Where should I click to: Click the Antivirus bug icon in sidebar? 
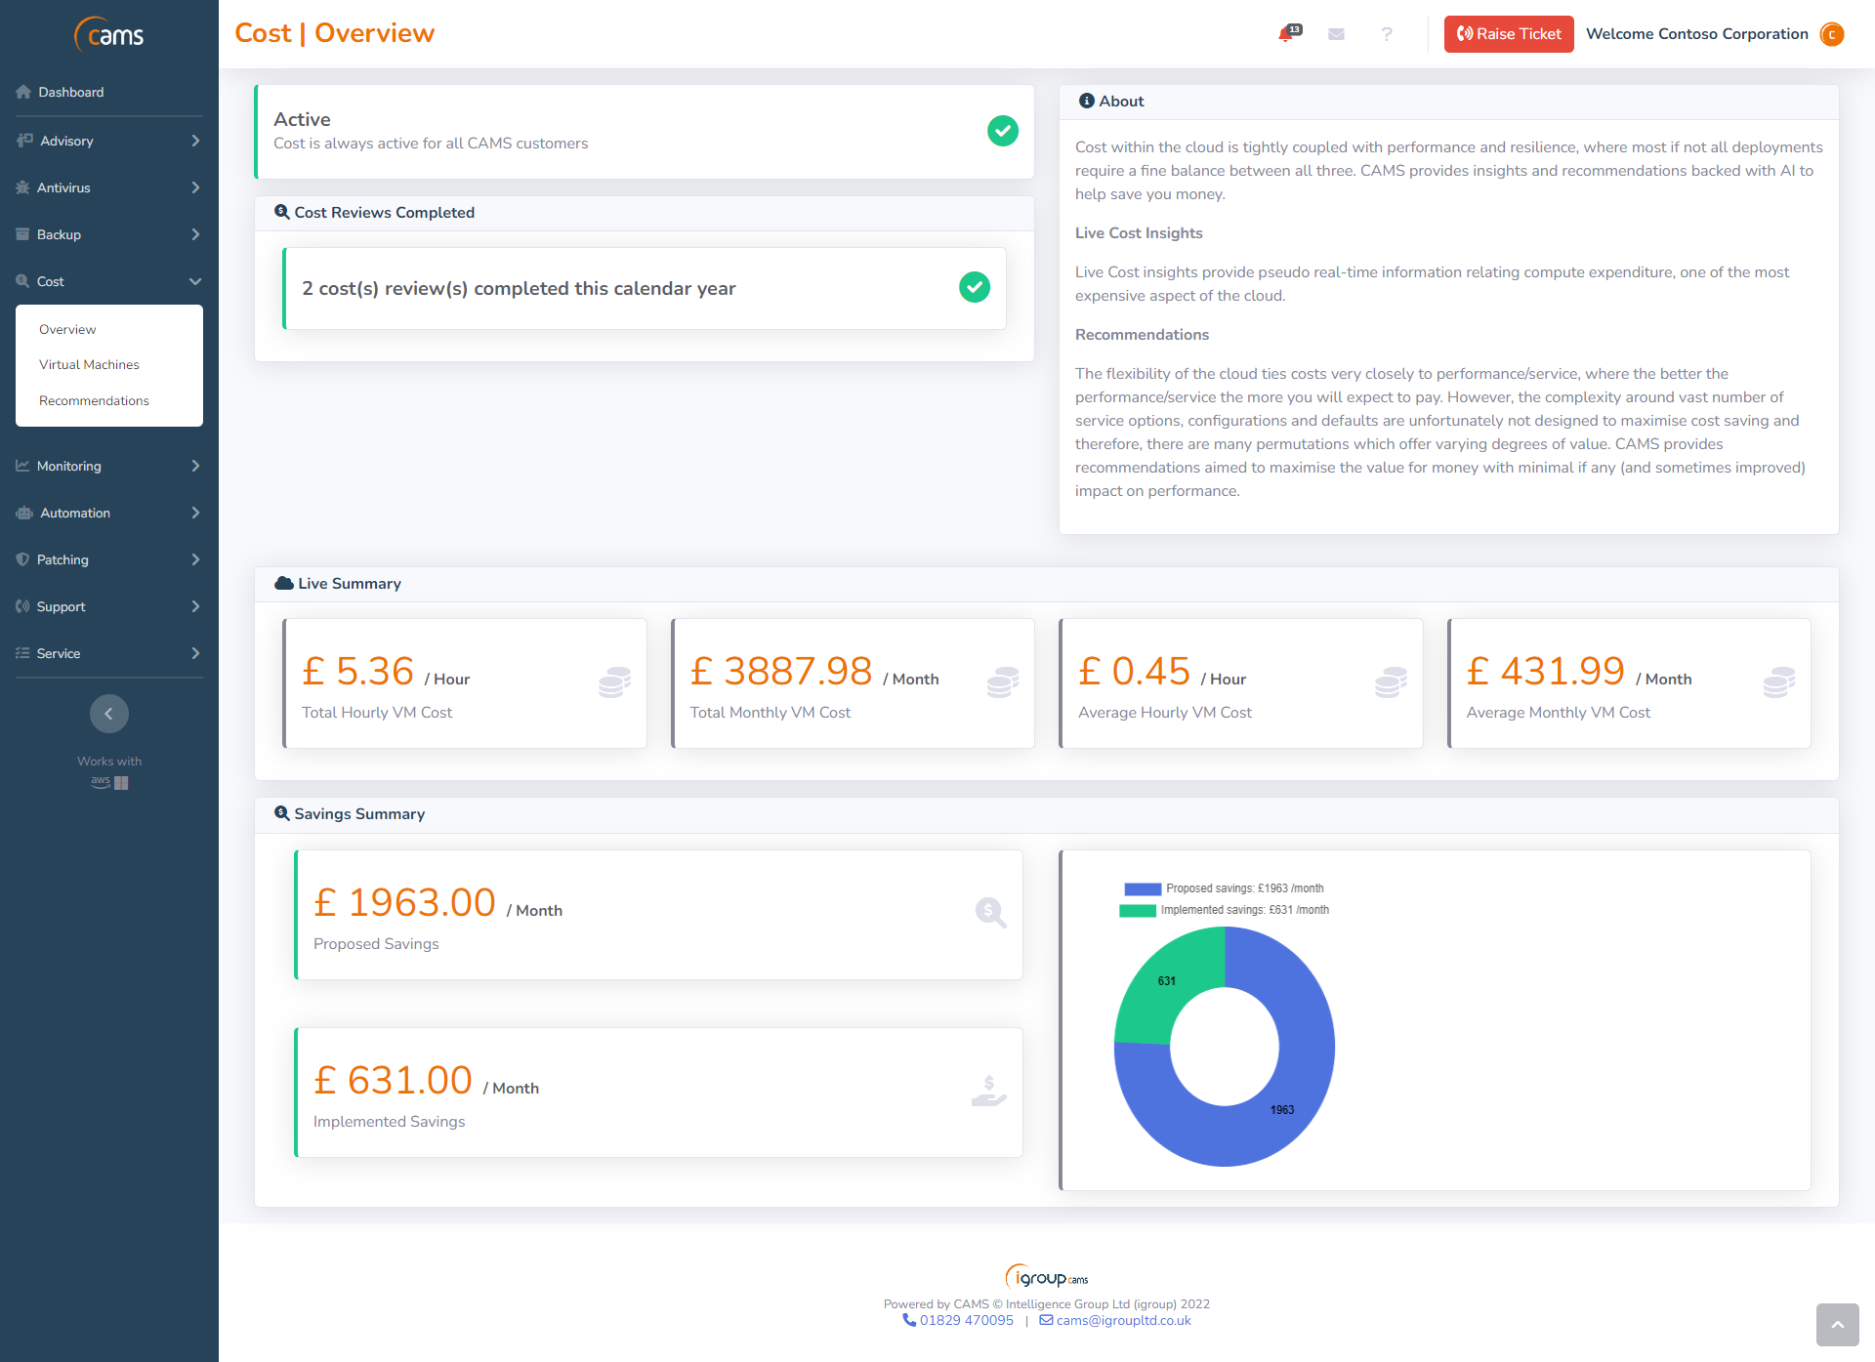click(x=23, y=186)
